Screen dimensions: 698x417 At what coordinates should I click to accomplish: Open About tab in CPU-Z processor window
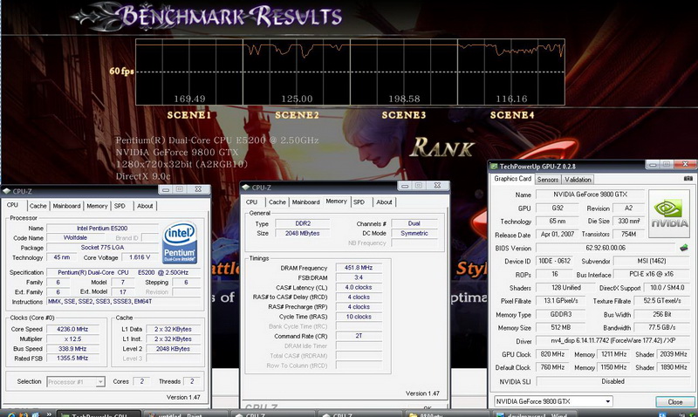pos(145,206)
